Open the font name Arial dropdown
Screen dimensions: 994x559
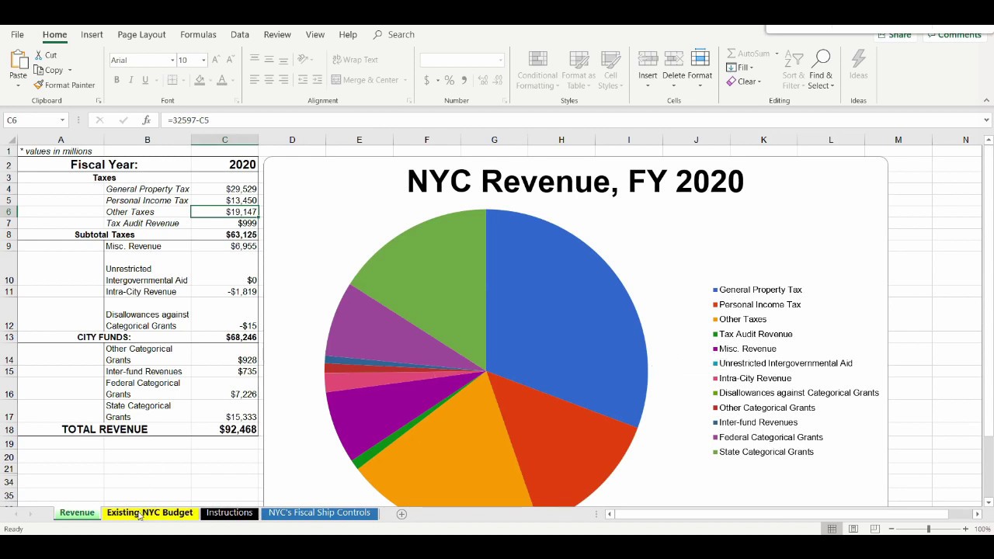click(x=172, y=60)
